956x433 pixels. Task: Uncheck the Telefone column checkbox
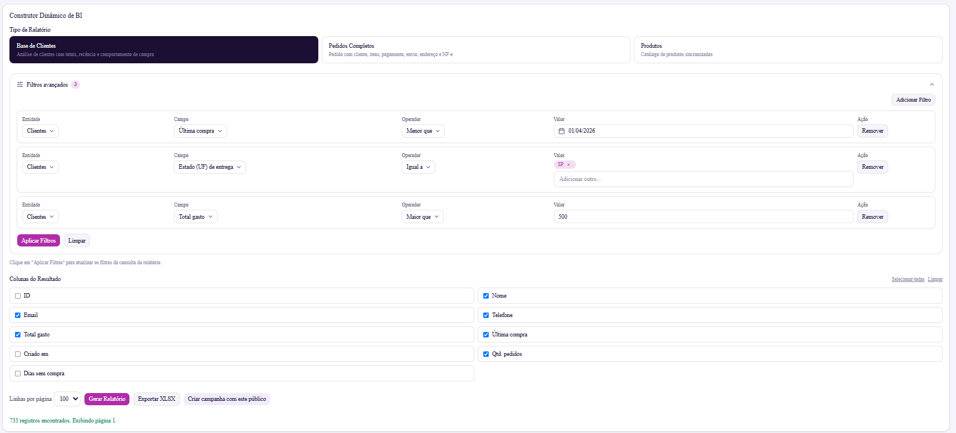486,315
